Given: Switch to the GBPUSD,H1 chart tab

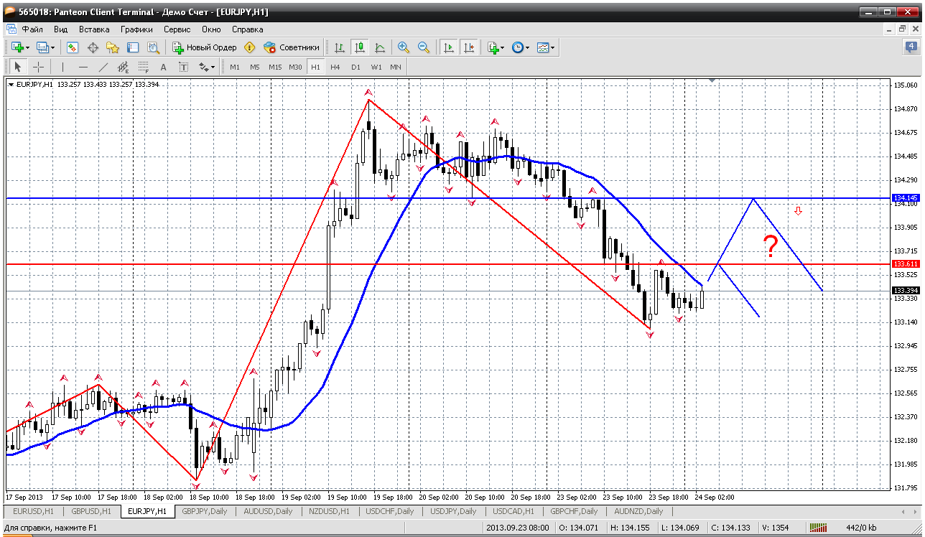Looking at the screenshot, I should pyautogui.click(x=91, y=511).
